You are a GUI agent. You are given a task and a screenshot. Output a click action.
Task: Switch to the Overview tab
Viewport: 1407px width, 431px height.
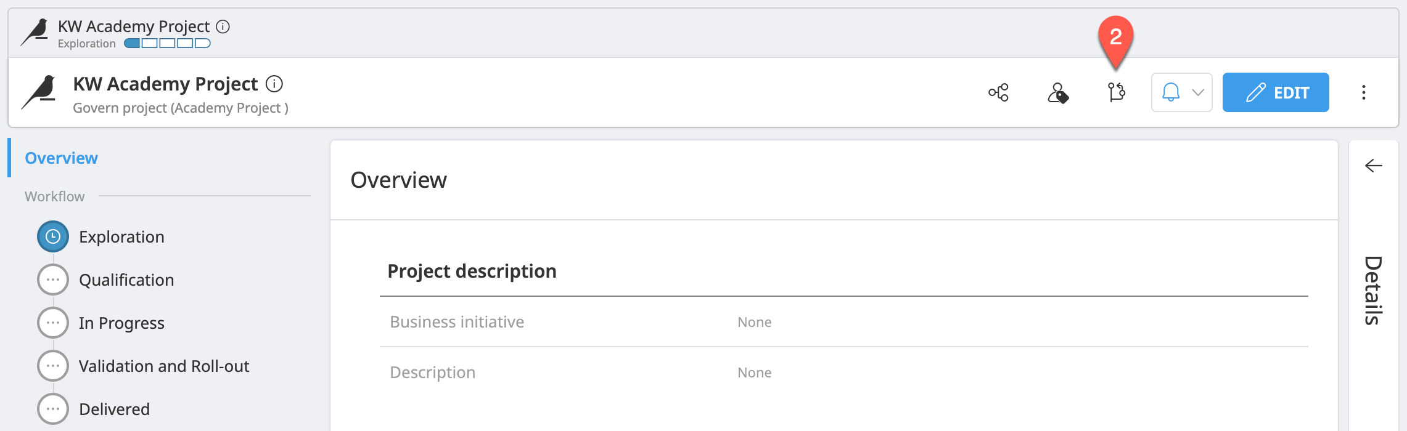click(60, 158)
